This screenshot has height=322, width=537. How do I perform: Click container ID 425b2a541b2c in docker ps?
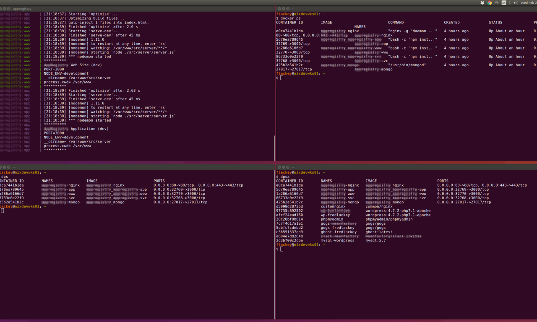(289, 65)
